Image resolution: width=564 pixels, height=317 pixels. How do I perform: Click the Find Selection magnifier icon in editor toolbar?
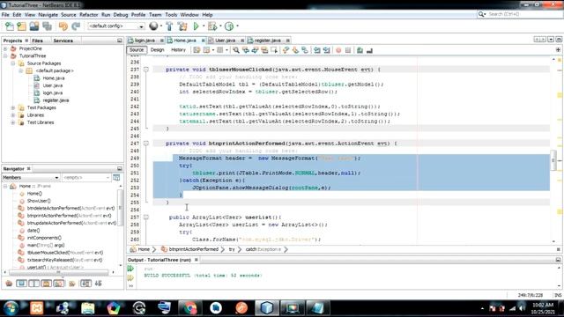point(236,50)
